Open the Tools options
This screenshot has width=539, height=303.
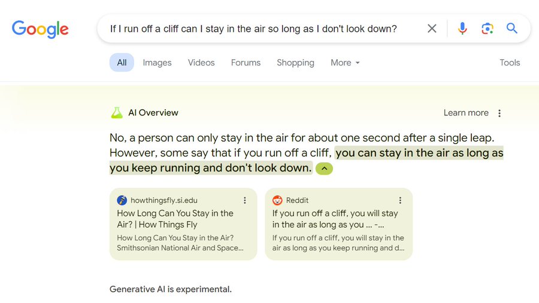(x=510, y=63)
